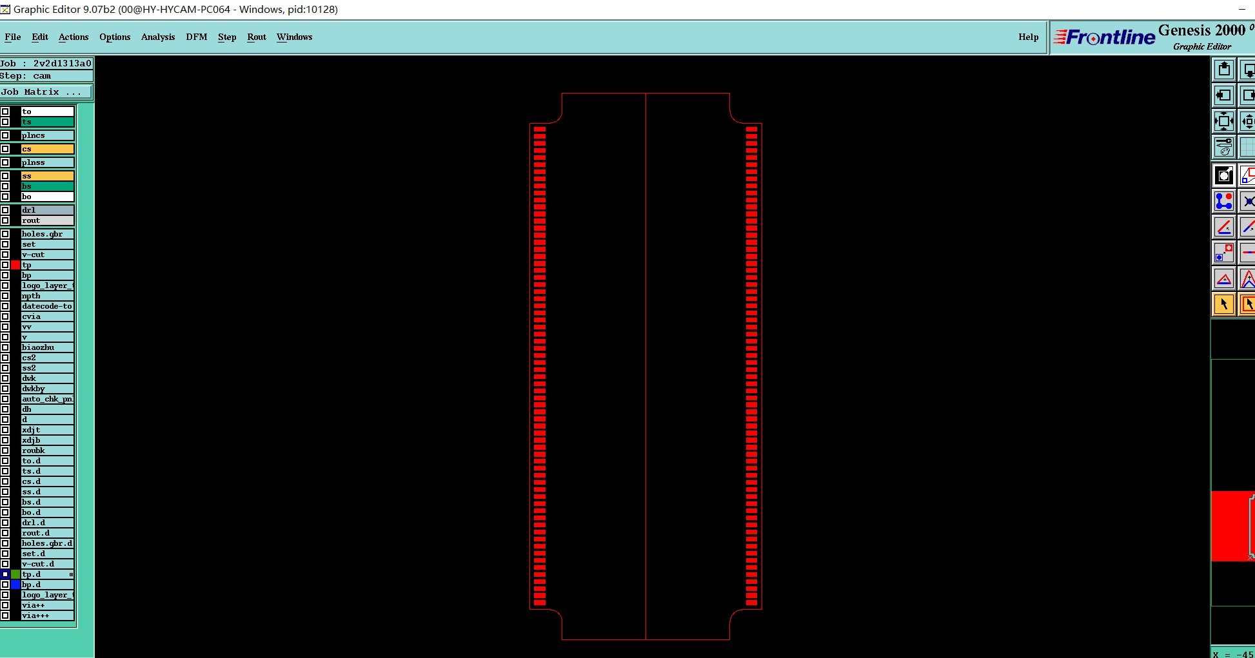Click the pan left arrow icon

click(1224, 95)
